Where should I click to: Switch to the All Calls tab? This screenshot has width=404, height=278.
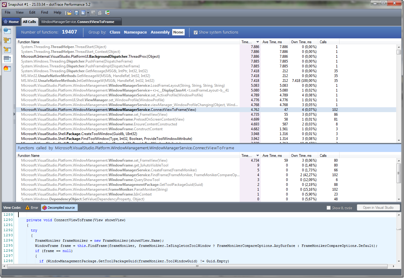[29, 22]
